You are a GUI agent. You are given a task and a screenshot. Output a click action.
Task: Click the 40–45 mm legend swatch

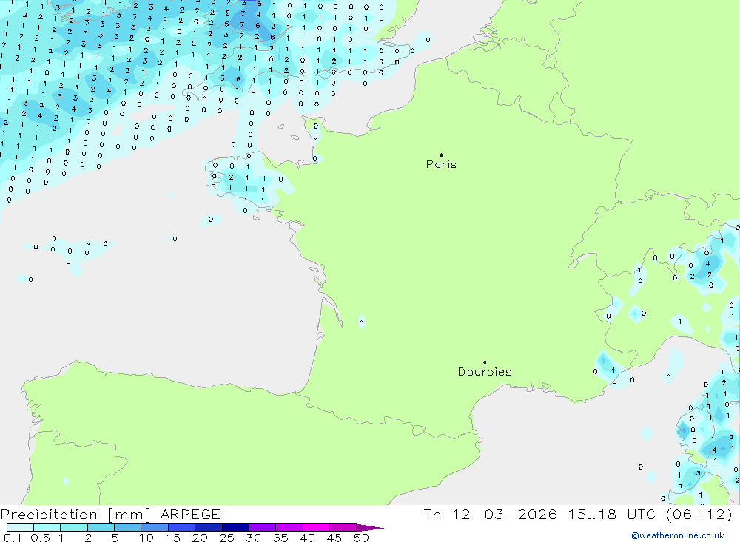[316, 527]
